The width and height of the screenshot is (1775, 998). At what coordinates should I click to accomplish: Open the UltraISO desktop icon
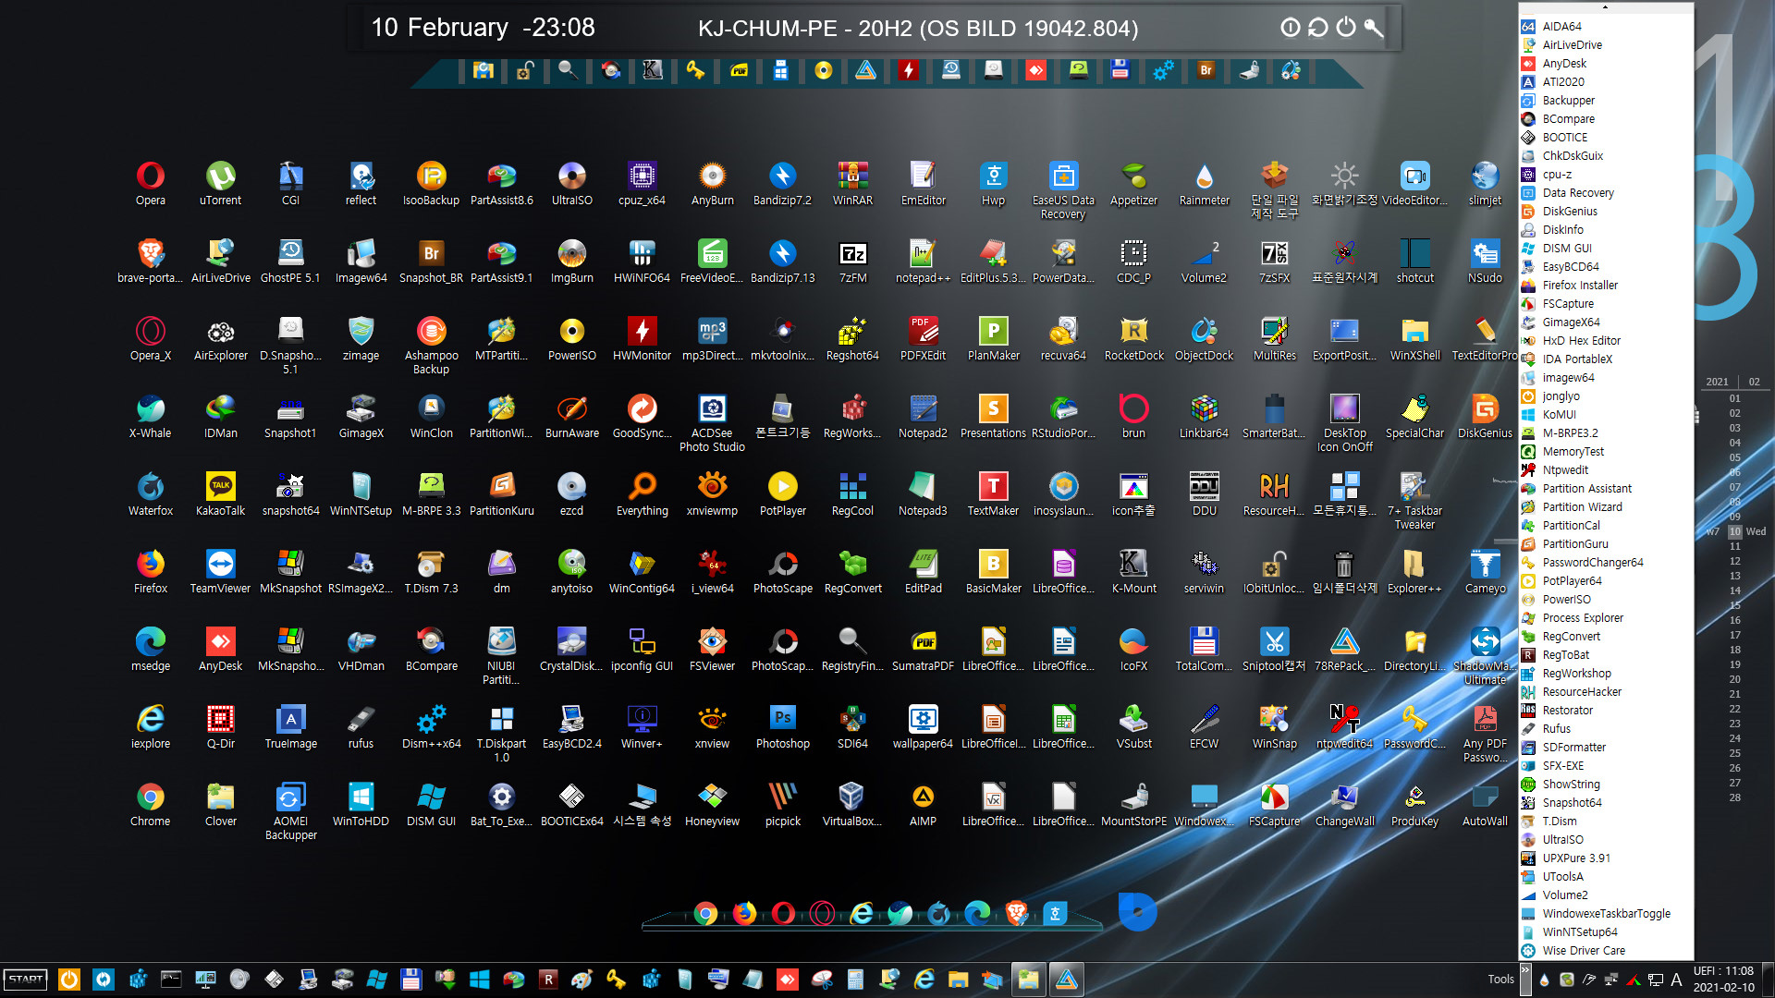572,183
